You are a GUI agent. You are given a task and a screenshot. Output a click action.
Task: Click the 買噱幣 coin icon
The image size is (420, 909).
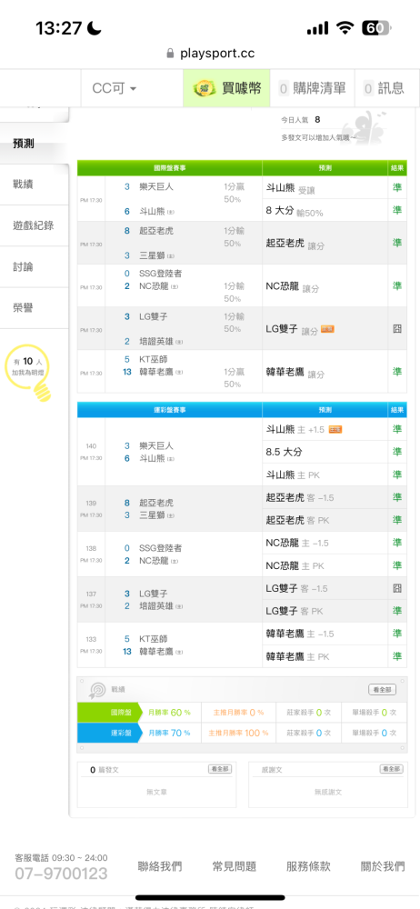pyautogui.click(x=205, y=88)
